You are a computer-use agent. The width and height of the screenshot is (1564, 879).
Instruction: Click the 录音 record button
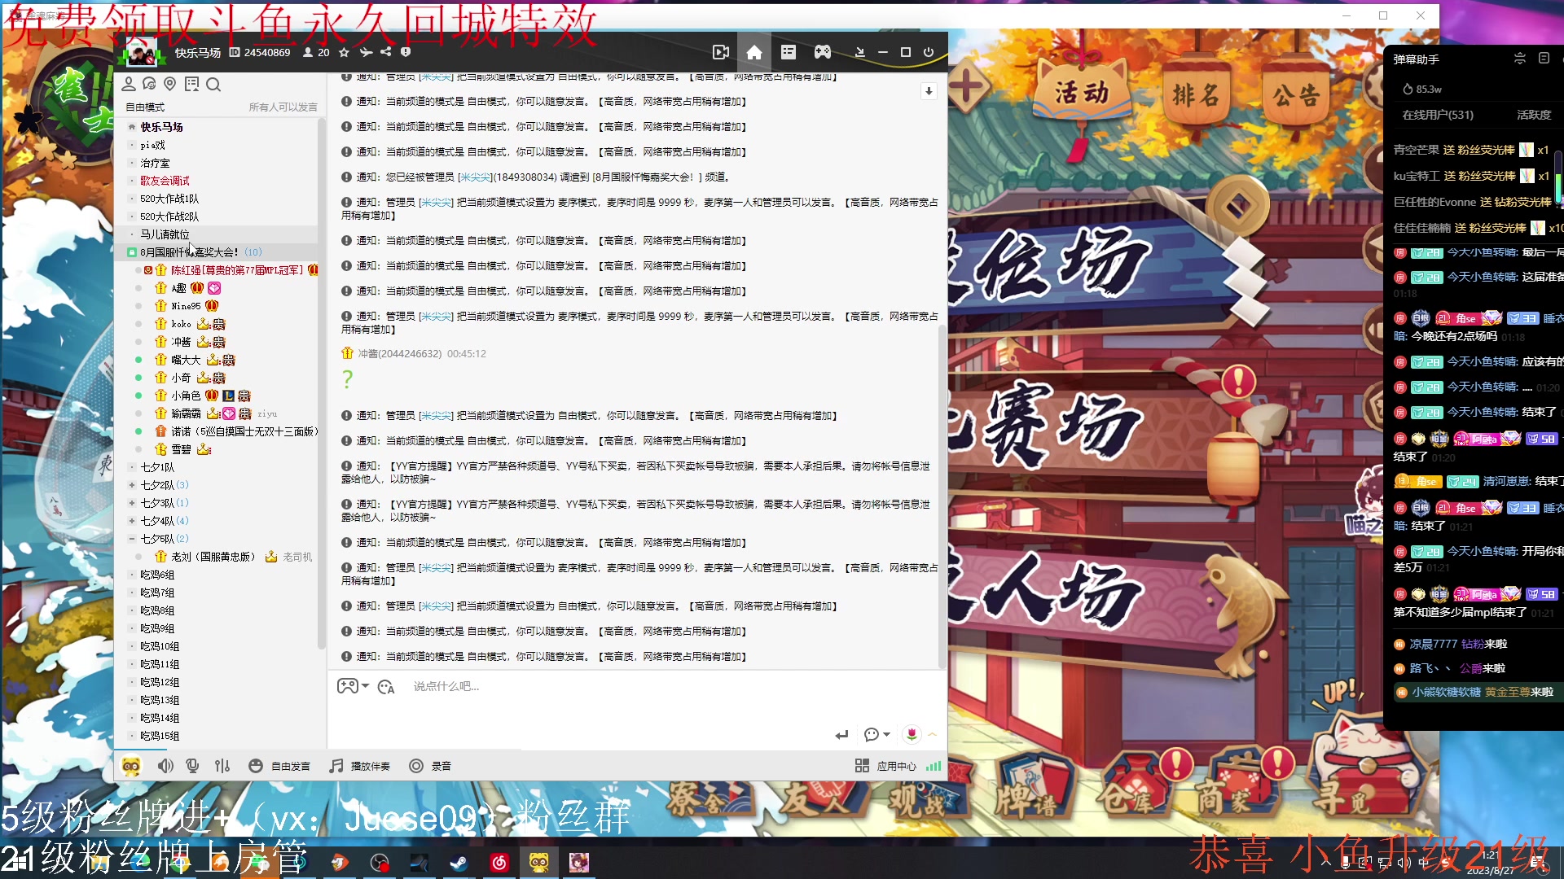(430, 766)
